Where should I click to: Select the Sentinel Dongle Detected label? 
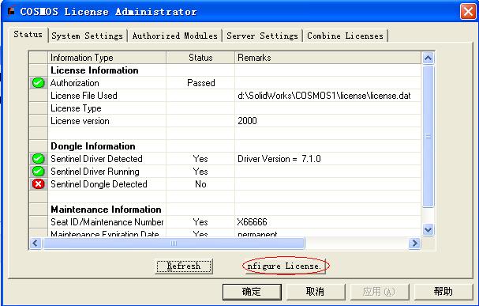pyautogui.click(x=99, y=184)
